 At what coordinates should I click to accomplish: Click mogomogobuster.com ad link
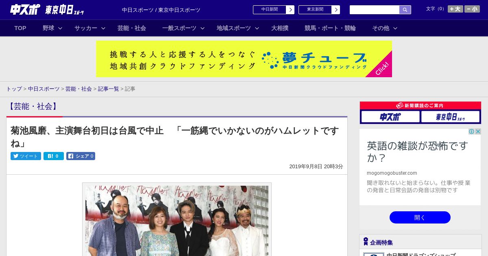392,173
